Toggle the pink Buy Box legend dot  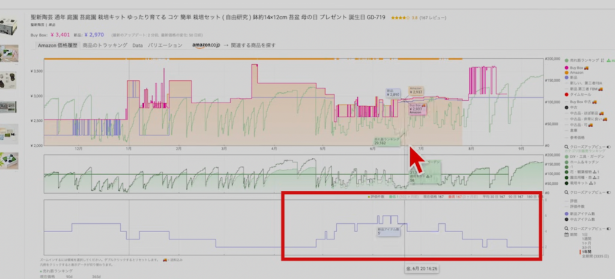(567, 68)
